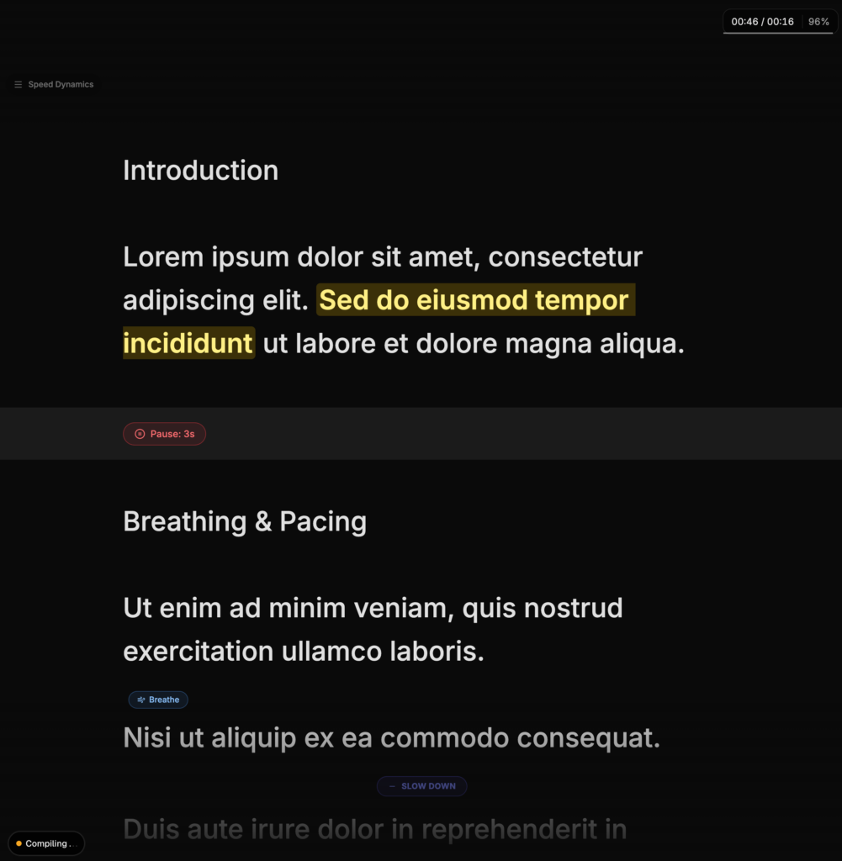Click the minus icon in the Slow Down badge
842x861 pixels.
pyautogui.click(x=392, y=786)
